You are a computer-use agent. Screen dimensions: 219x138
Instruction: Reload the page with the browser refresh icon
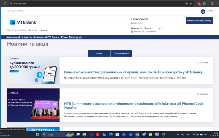coord(5,3)
